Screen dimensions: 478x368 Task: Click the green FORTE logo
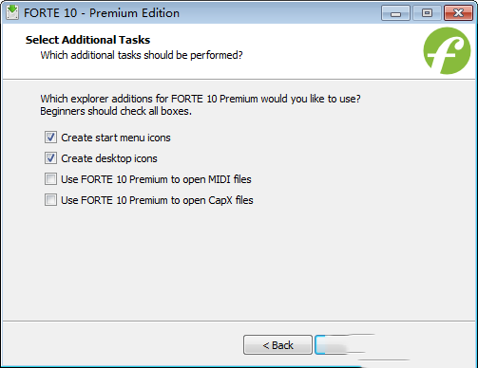tap(447, 50)
